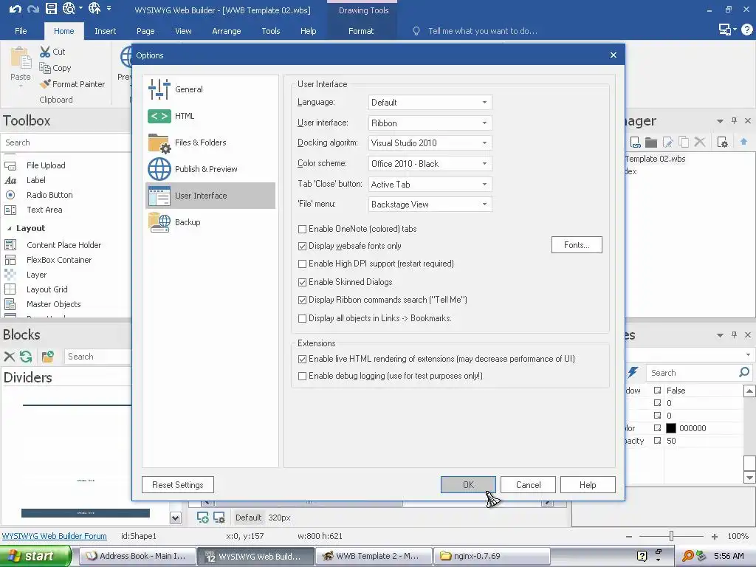756x567 pixels.
Task: Click the Redo icon in title bar
Action: tap(32, 8)
